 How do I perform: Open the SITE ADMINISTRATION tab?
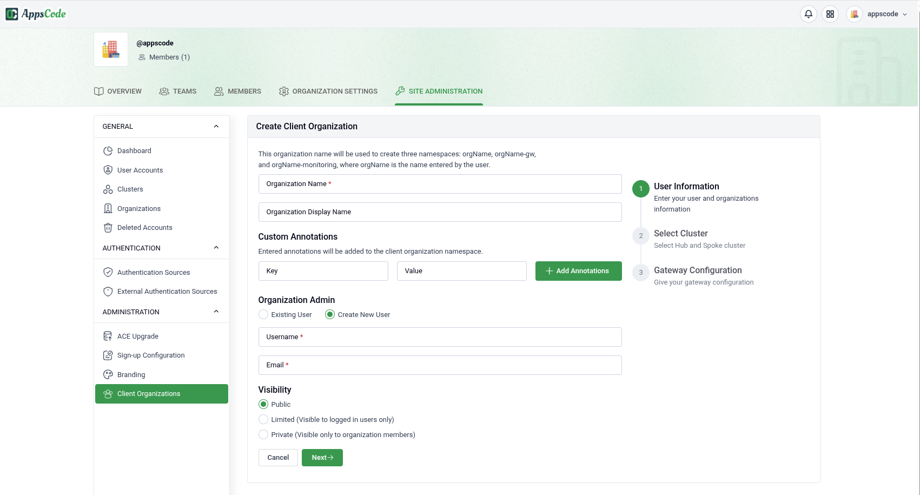(x=439, y=91)
